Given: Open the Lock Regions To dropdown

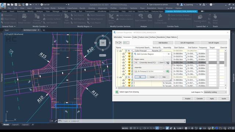Looking at the screenshot, I should [215, 92].
